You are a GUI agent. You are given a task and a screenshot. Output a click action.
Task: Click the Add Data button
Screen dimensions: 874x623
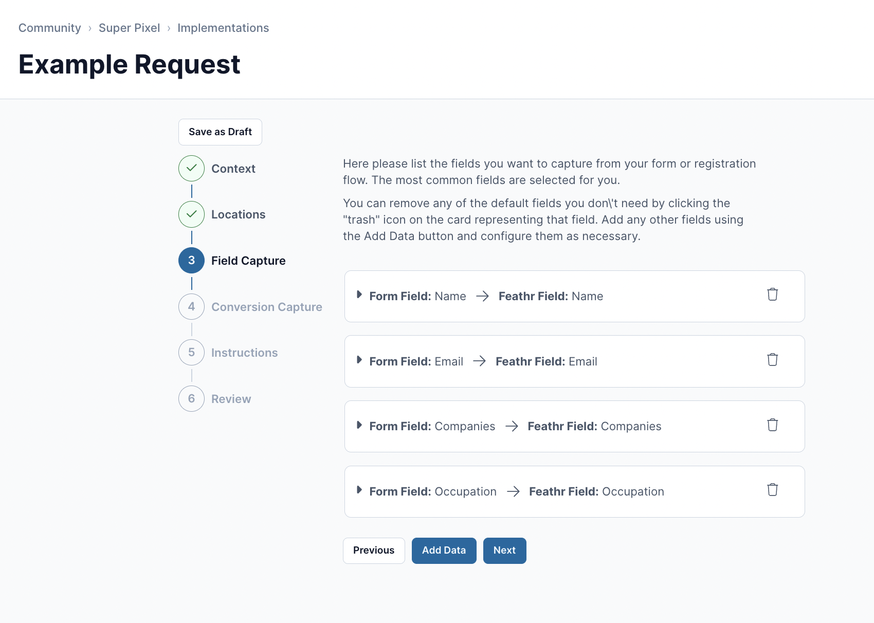point(444,551)
